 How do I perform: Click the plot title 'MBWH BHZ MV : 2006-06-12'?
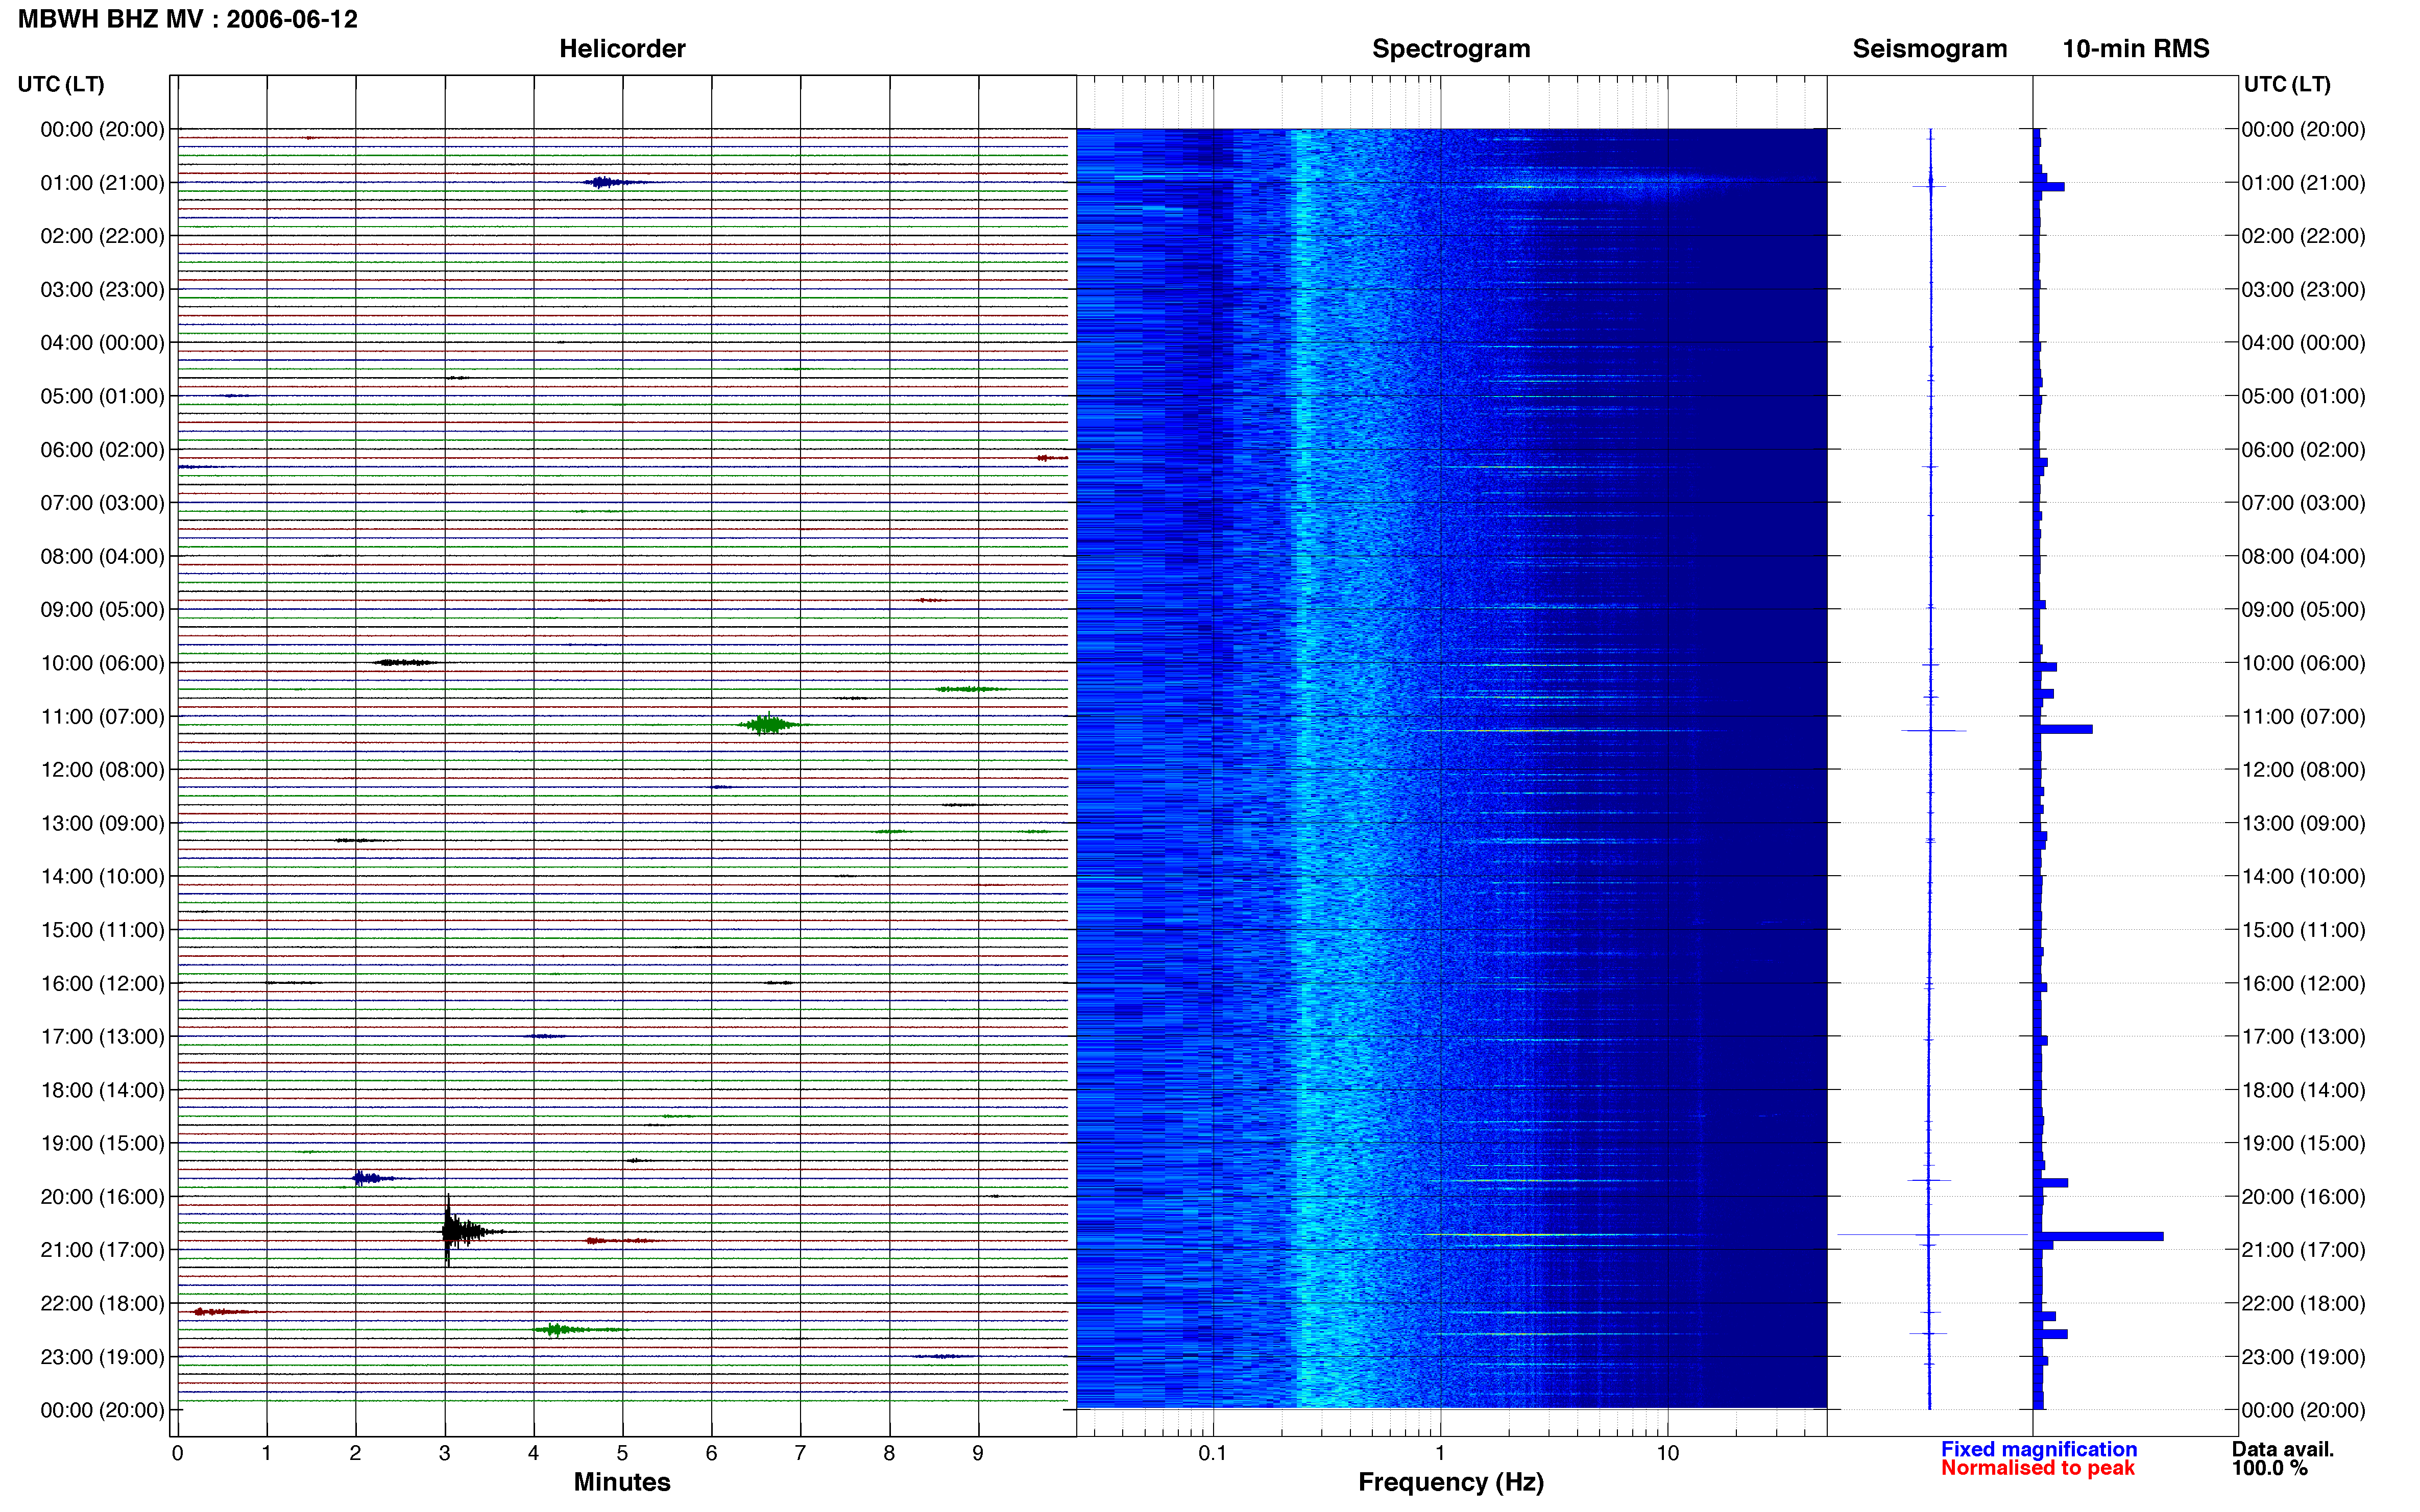point(187,19)
